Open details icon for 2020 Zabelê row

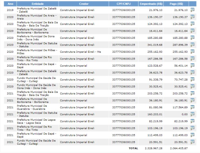click(192, 72)
